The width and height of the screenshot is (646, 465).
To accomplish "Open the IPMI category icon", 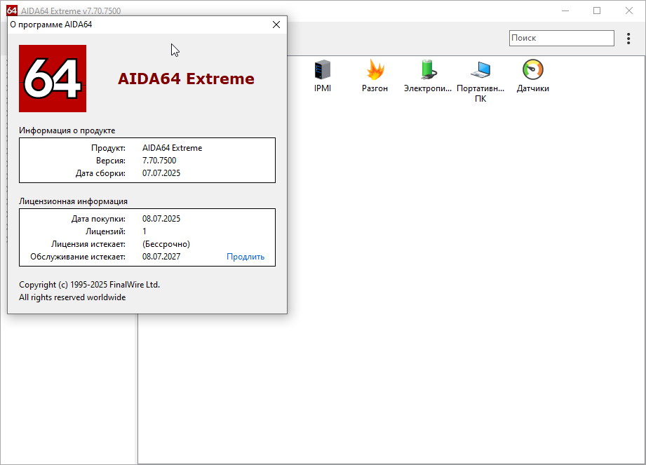I will point(323,70).
